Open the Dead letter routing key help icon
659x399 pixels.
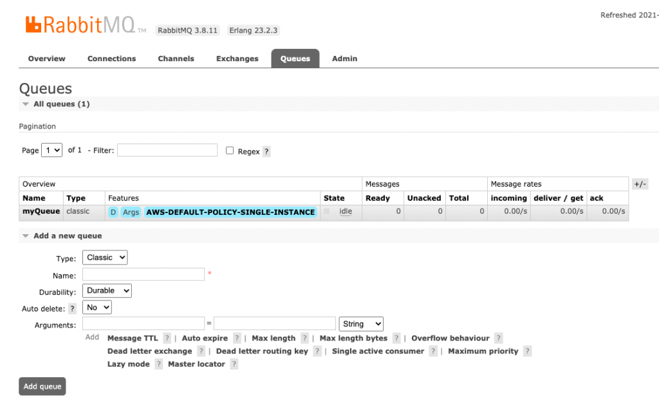pyautogui.click(x=317, y=351)
